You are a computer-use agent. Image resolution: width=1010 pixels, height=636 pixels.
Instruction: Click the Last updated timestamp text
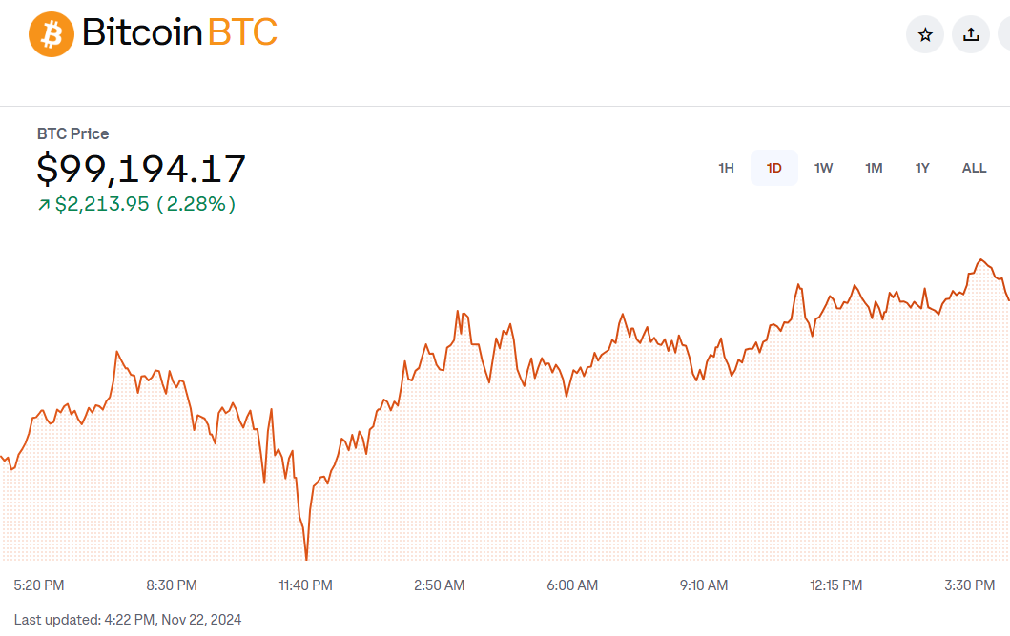[128, 619]
